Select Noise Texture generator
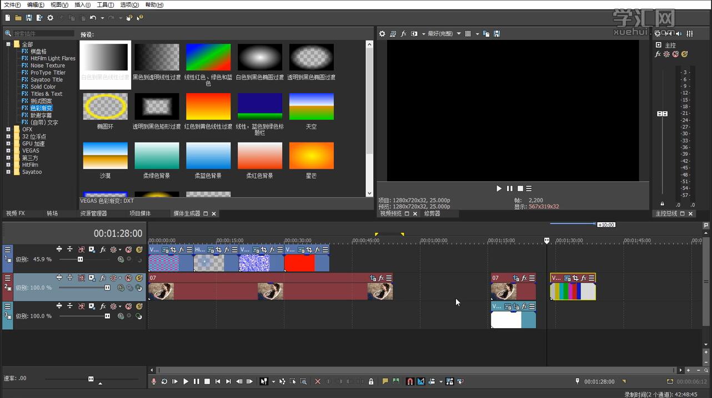Viewport: 712px width, 398px height. [x=47, y=65]
